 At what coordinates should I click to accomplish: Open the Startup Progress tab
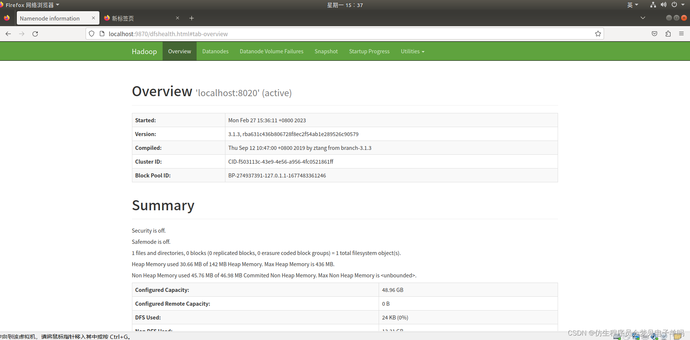click(369, 51)
